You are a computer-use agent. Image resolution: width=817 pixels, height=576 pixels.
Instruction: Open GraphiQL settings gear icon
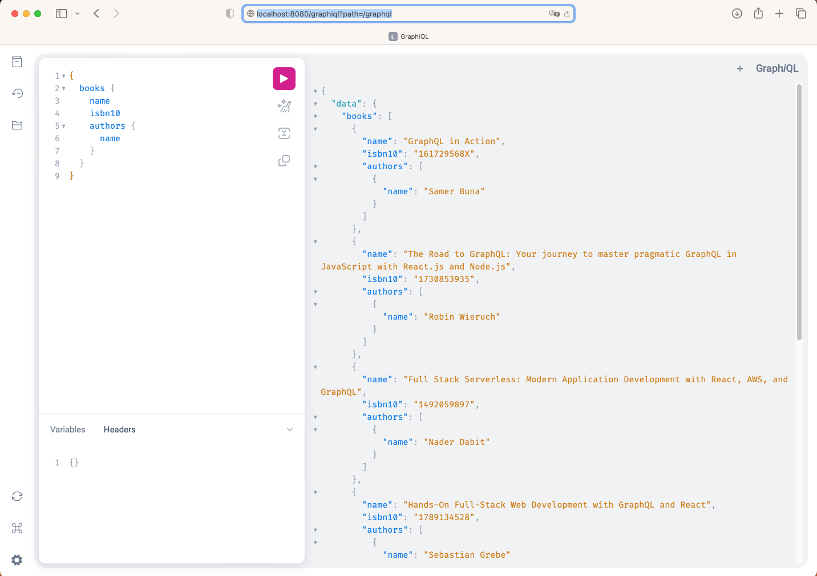click(x=17, y=560)
